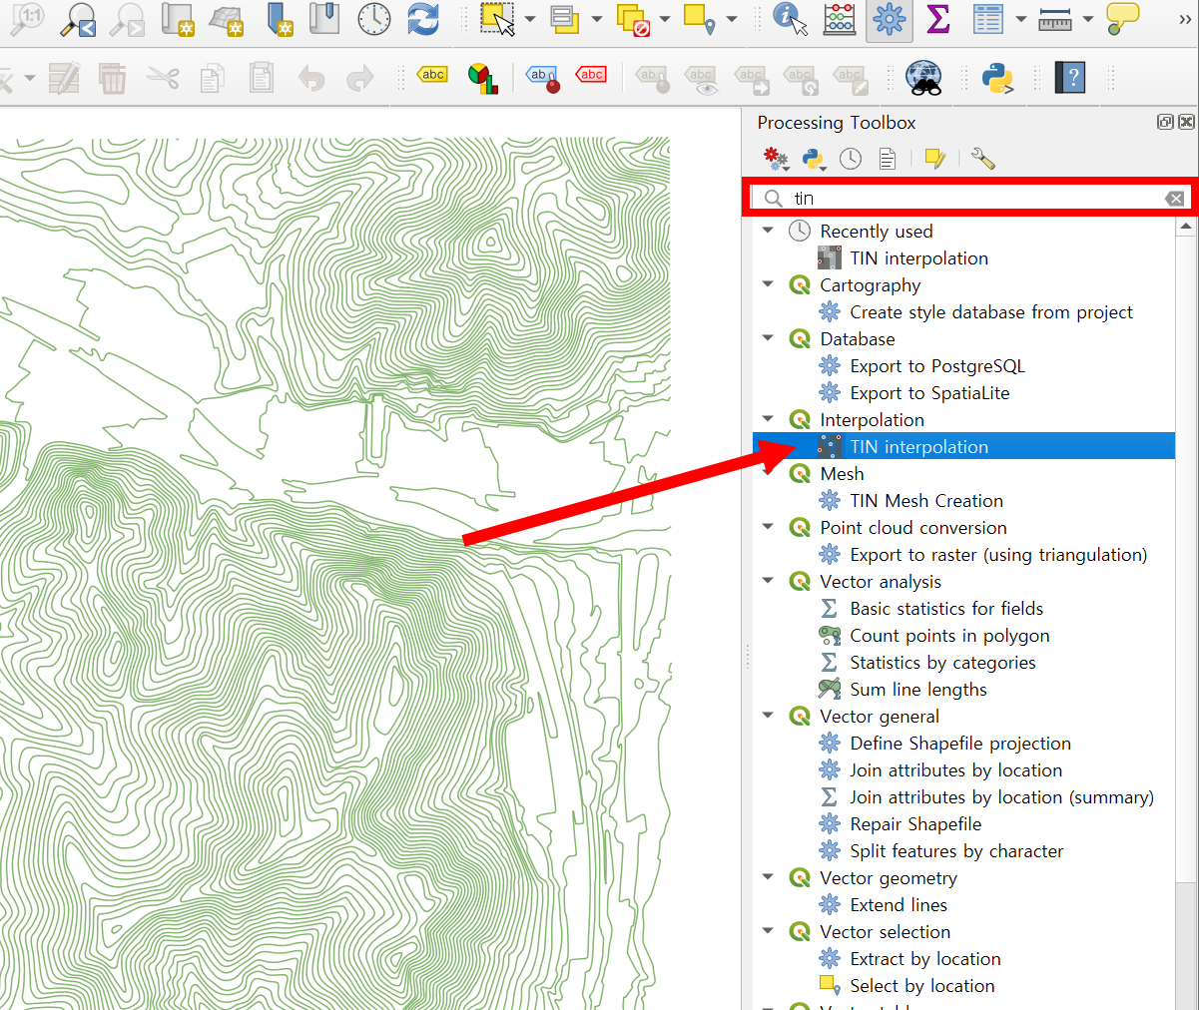
Task: Click toolbox scrollbar up arrow
Action: pos(1186,227)
